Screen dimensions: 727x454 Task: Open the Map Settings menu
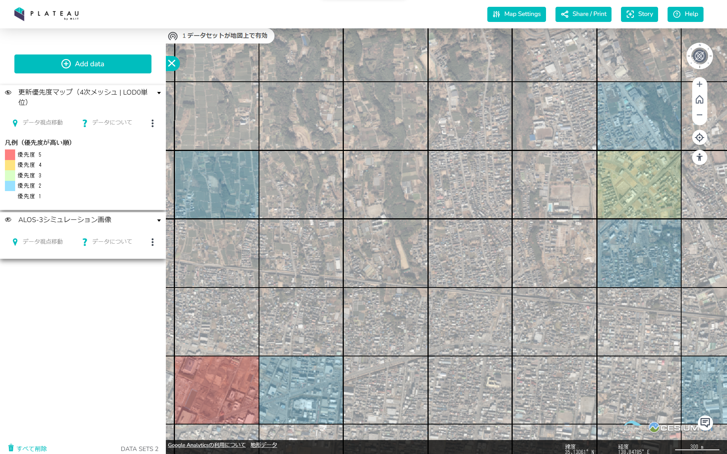[516, 14]
